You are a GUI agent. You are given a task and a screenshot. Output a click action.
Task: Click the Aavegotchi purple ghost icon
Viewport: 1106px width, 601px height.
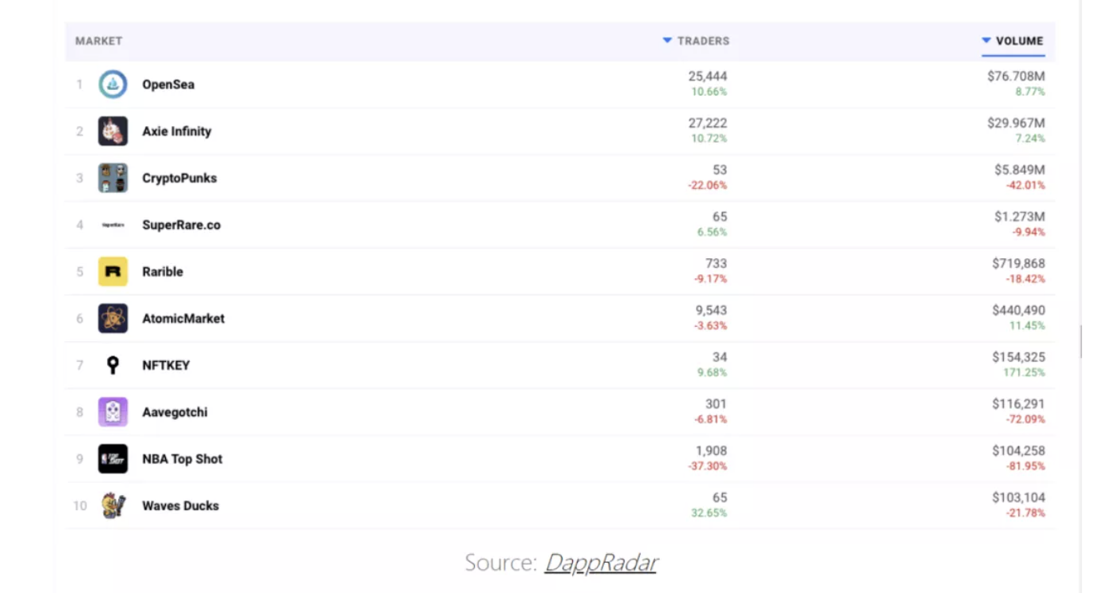113,412
